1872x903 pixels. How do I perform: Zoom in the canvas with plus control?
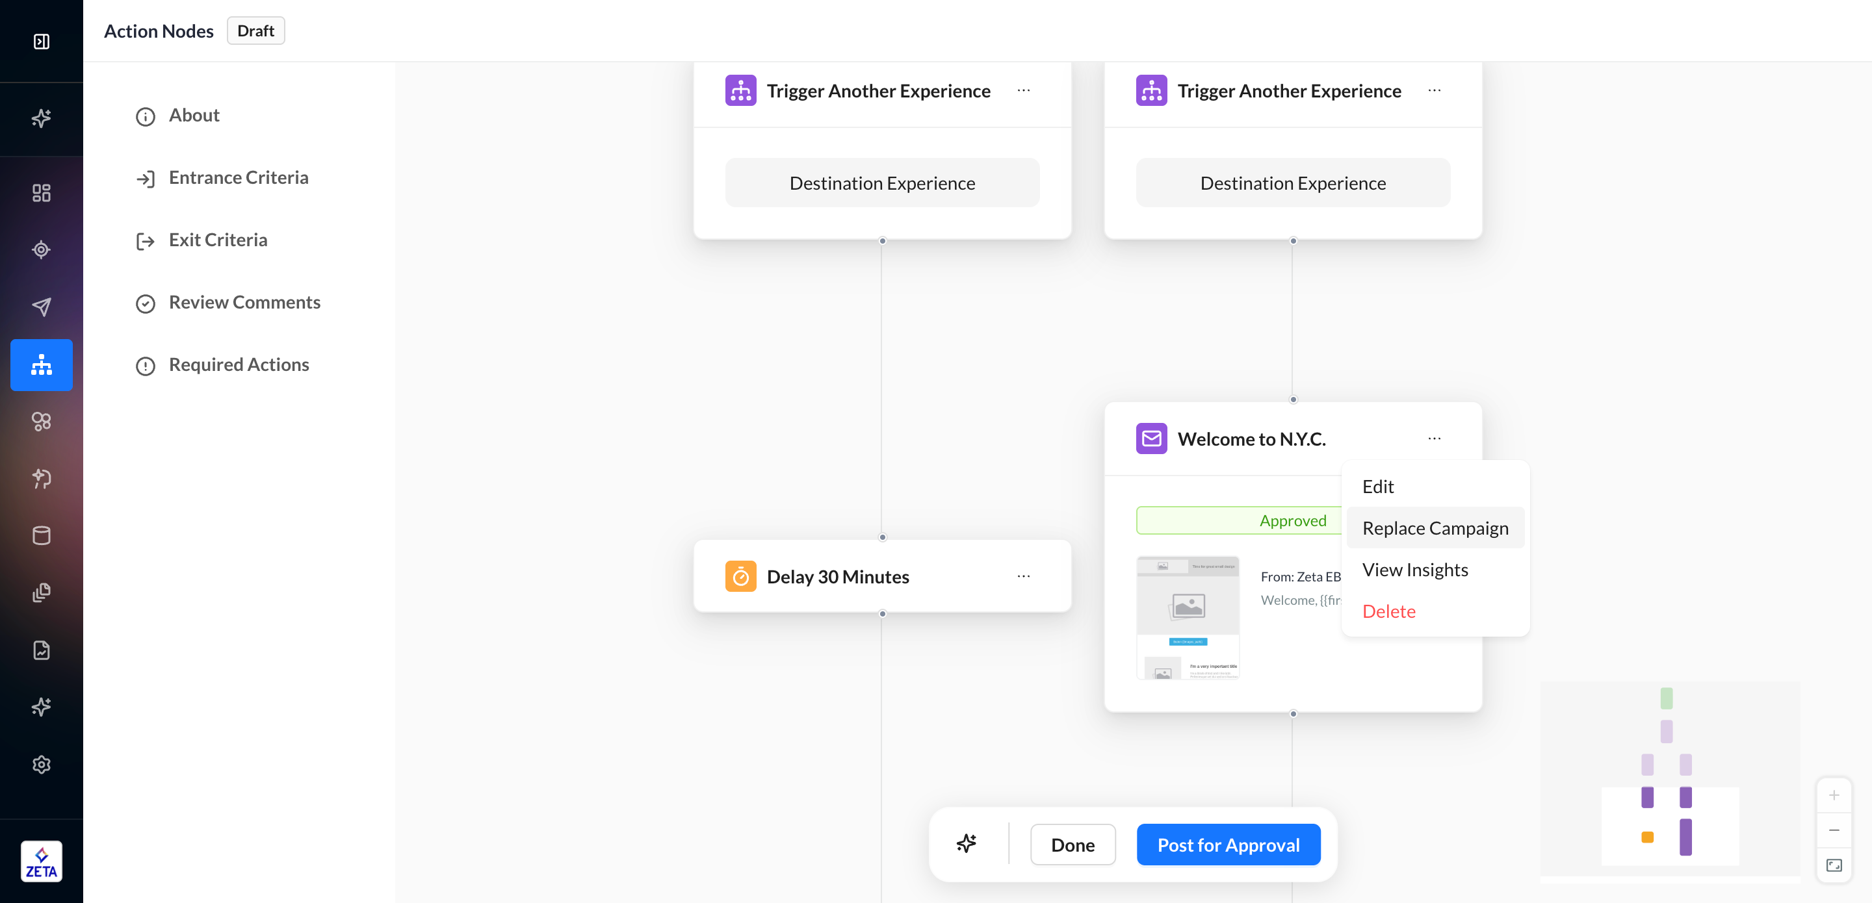[1834, 795]
